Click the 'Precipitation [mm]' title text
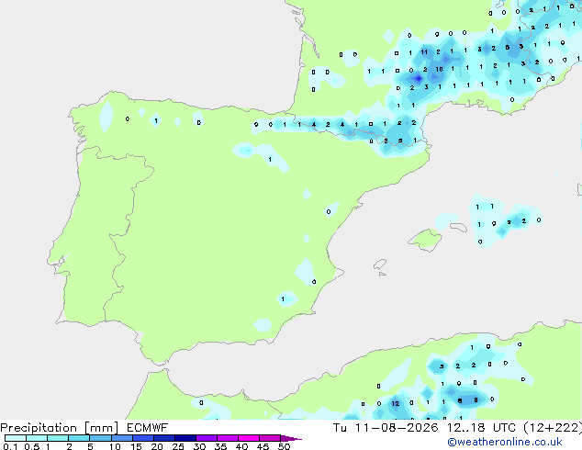Viewport: 582px width, 450px height. click(x=60, y=428)
